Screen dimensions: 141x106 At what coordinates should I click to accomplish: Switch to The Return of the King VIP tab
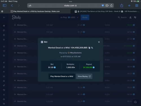coord(106,11)
